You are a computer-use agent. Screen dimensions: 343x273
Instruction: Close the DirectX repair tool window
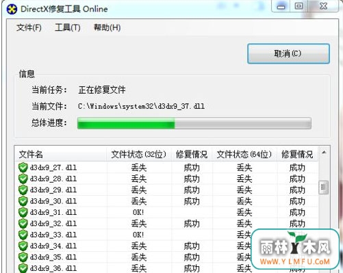pyautogui.click(x=323, y=6)
